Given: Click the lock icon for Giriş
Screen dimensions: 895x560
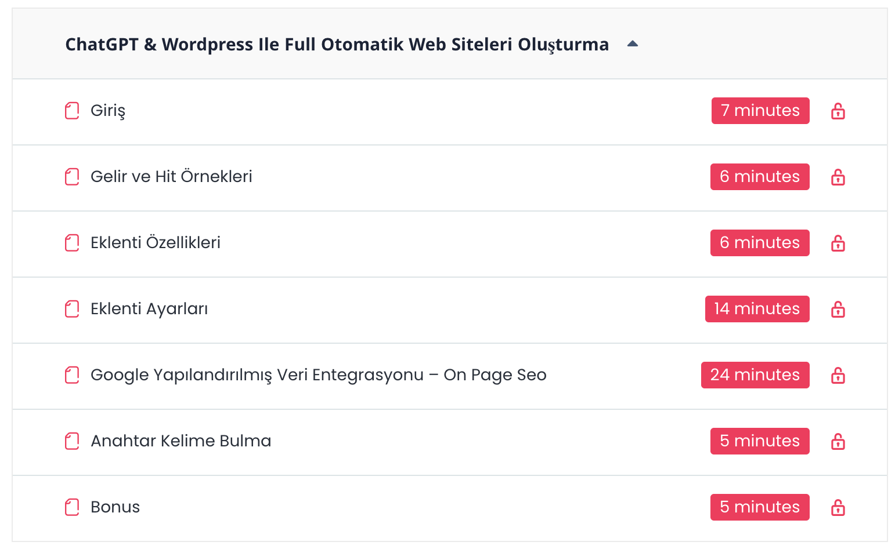Looking at the screenshot, I should click(838, 111).
